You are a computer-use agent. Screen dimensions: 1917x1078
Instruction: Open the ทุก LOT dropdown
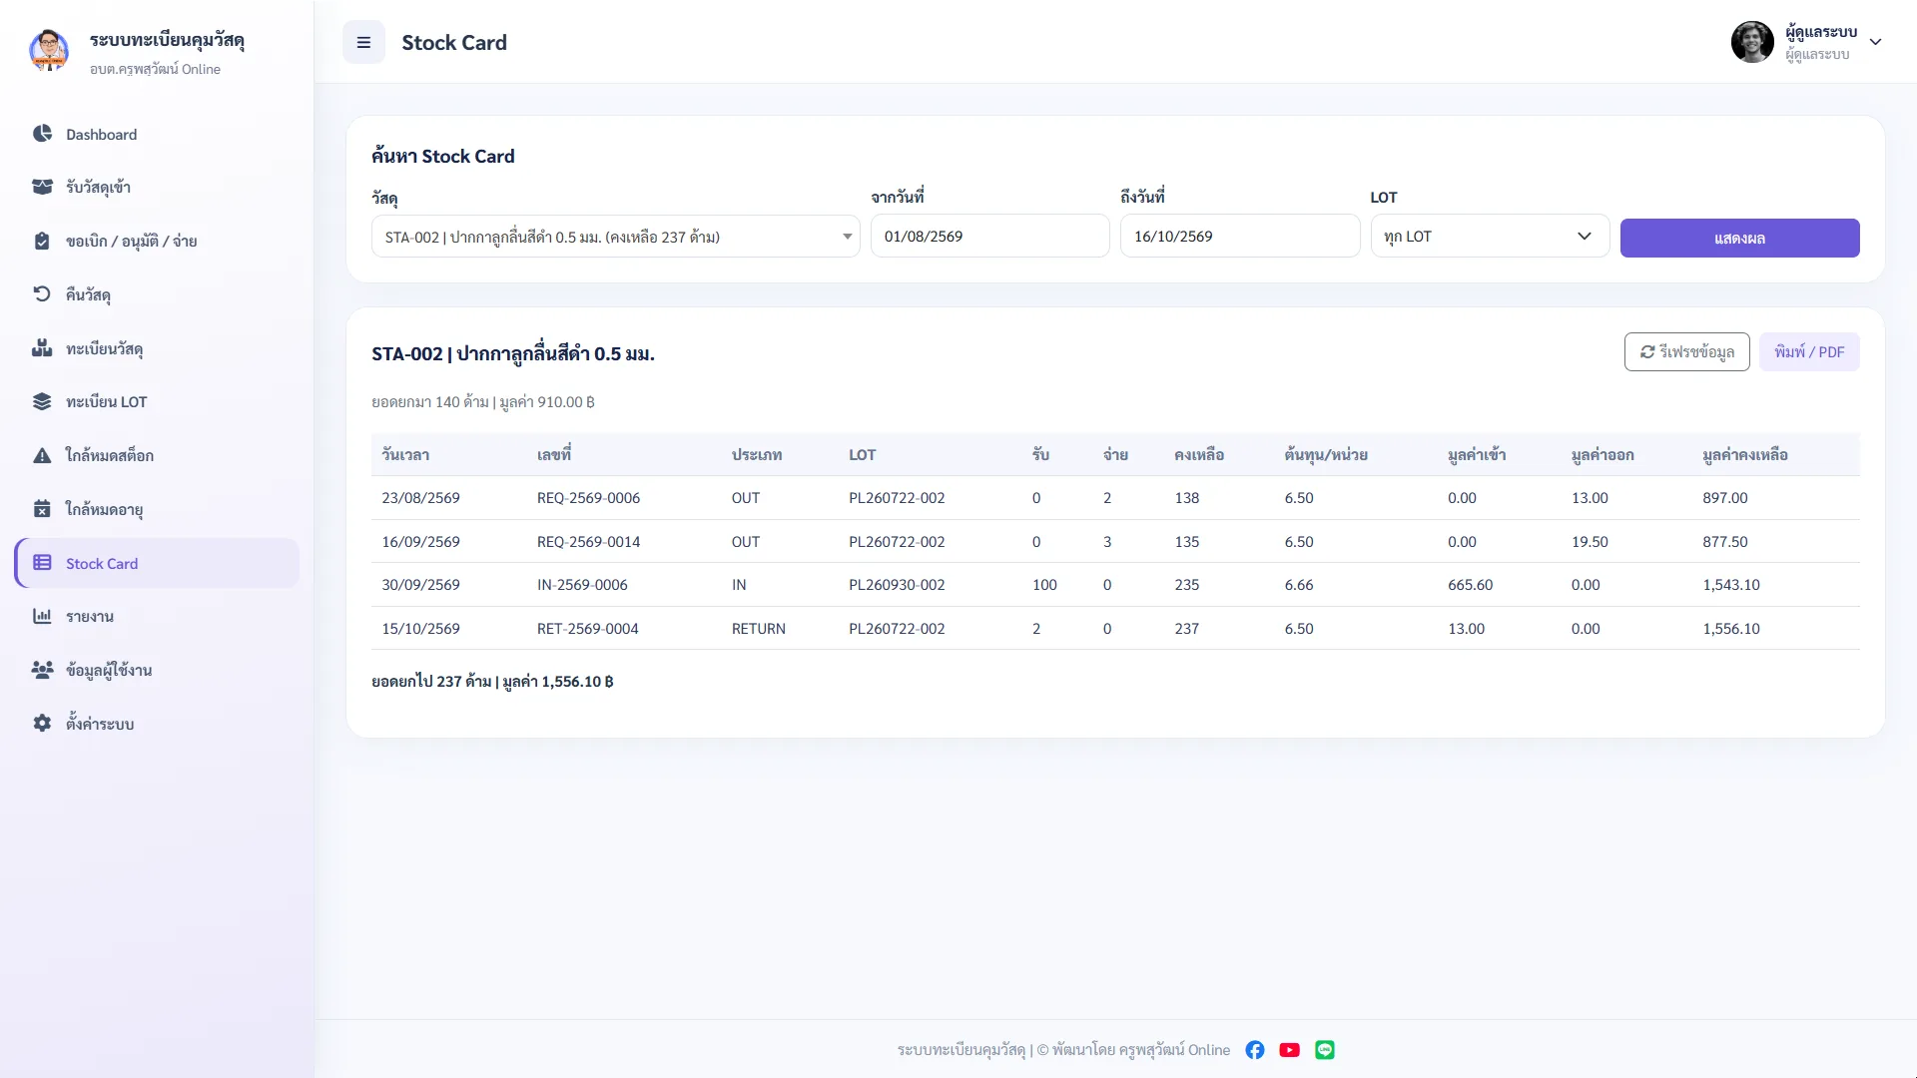point(1490,237)
